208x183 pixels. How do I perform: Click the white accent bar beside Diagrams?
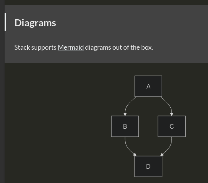[5, 22]
